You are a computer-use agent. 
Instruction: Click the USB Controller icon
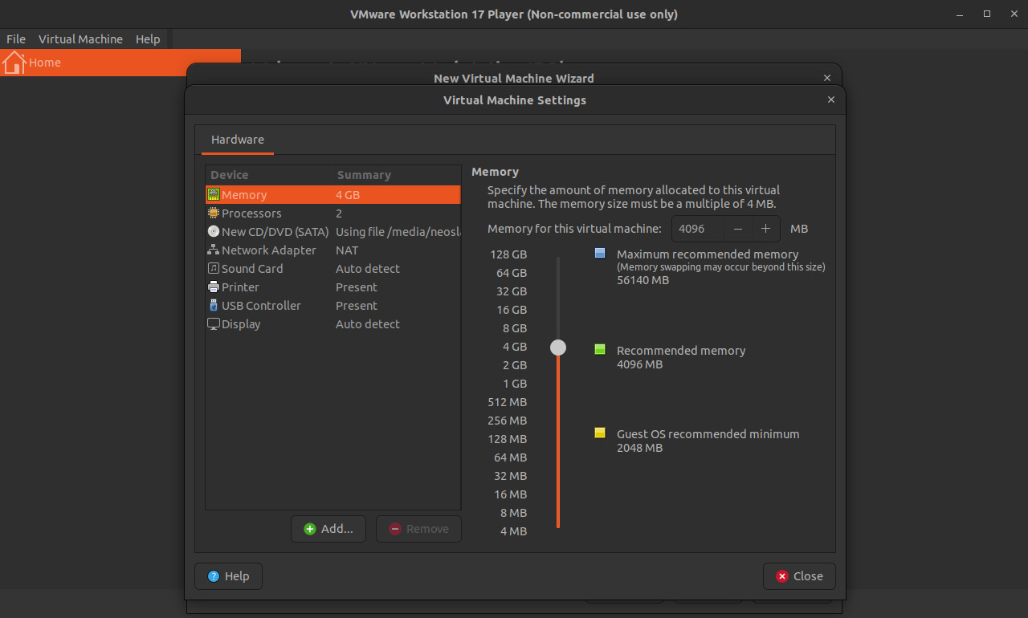click(214, 306)
